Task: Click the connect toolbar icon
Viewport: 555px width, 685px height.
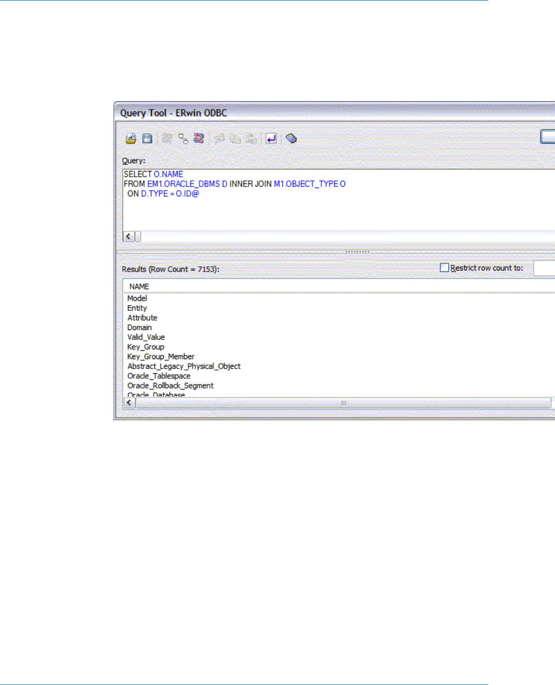Action: [x=167, y=138]
